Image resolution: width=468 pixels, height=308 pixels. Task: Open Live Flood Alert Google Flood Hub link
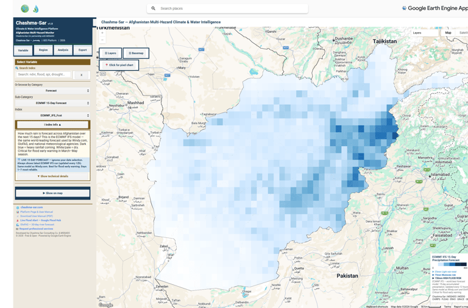pyautogui.click(x=41, y=220)
